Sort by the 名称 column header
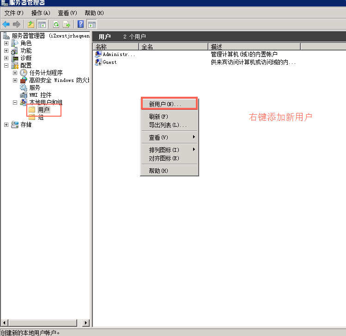This screenshot has height=336, width=346. click(115, 47)
